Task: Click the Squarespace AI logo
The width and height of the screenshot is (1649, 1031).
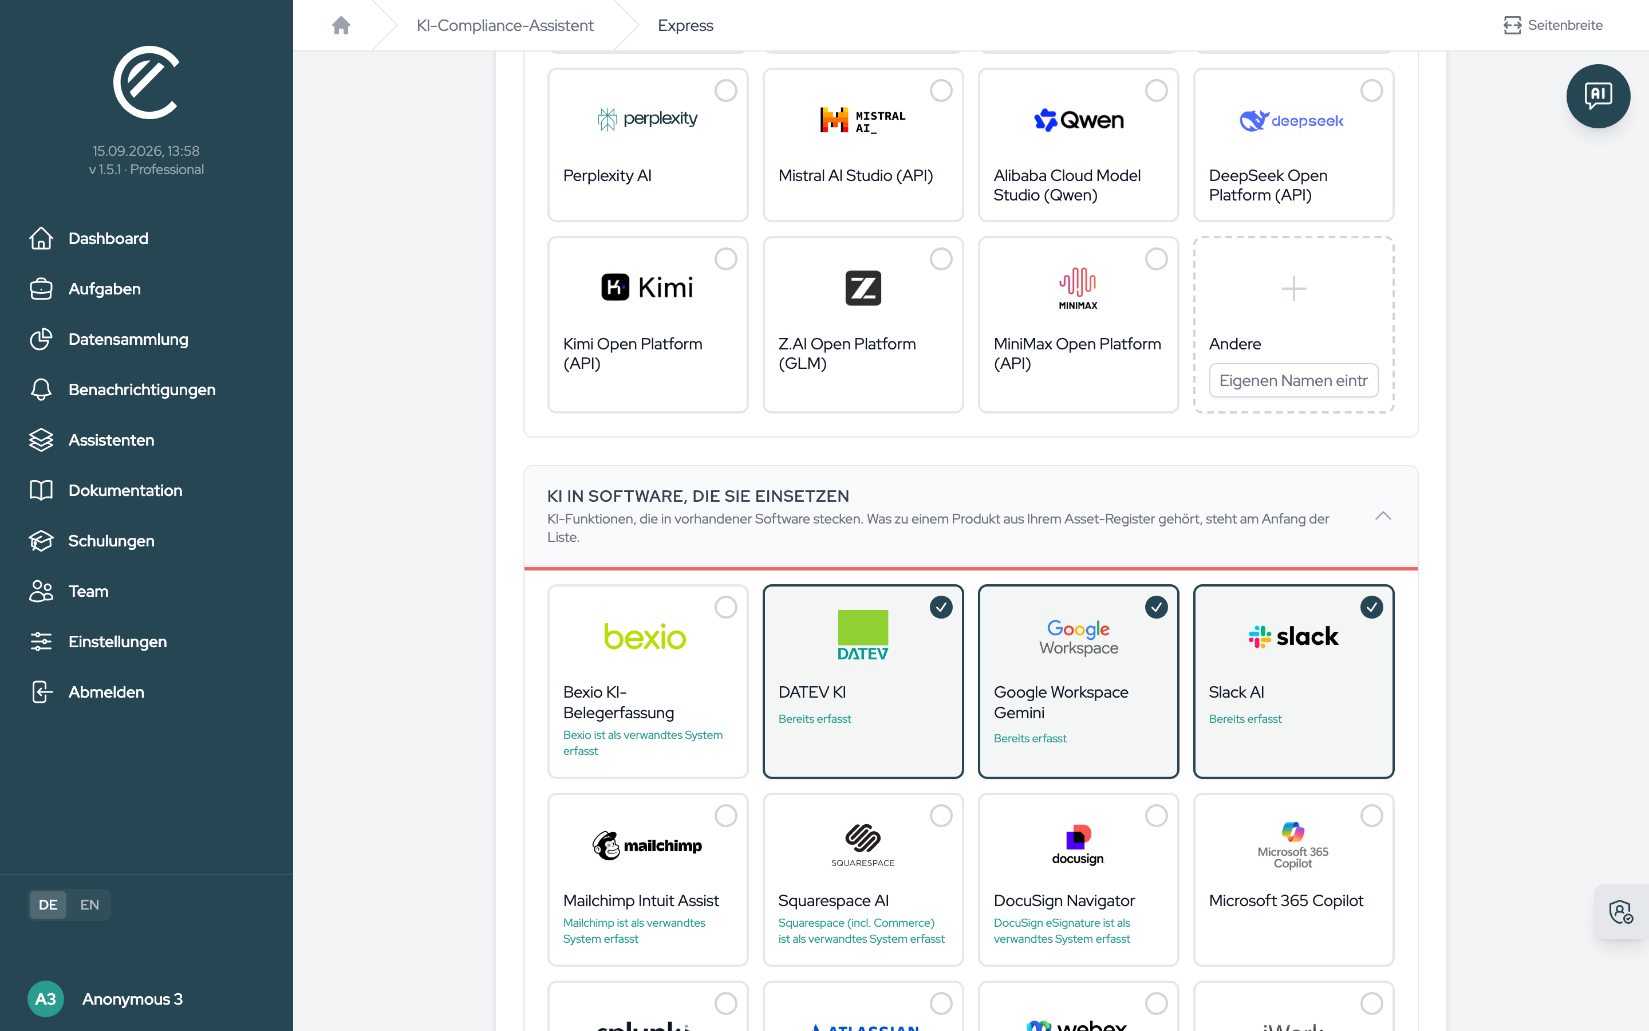Action: [x=863, y=845]
